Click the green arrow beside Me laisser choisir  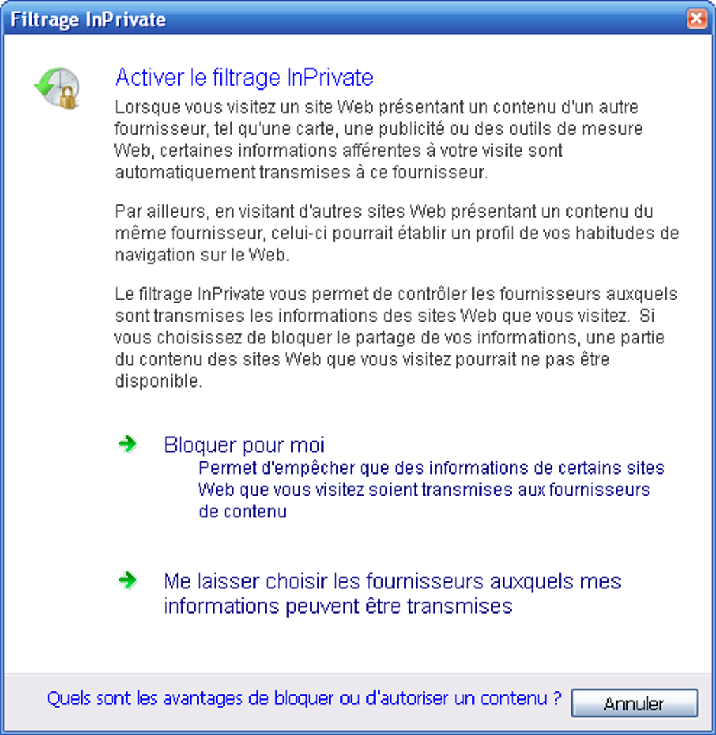128,581
